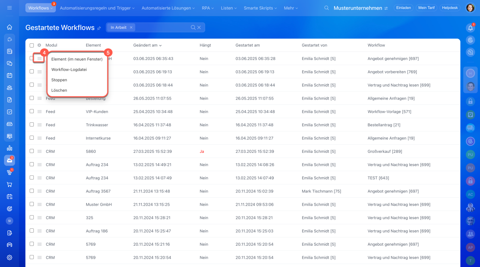This screenshot has width=480, height=267.
Task: Open notifications bell icon with badge
Action: [x=470, y=28]
